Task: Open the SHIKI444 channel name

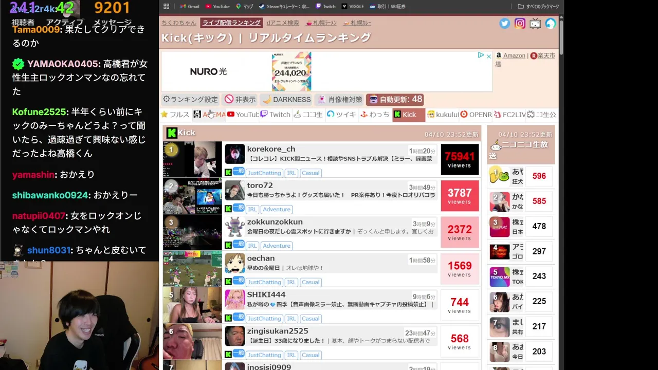Action: [x=266, y=295]
